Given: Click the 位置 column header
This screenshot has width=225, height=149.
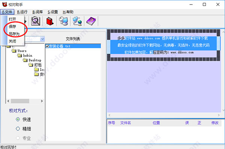Looking at the screenshot, I should tap(156, 123).
